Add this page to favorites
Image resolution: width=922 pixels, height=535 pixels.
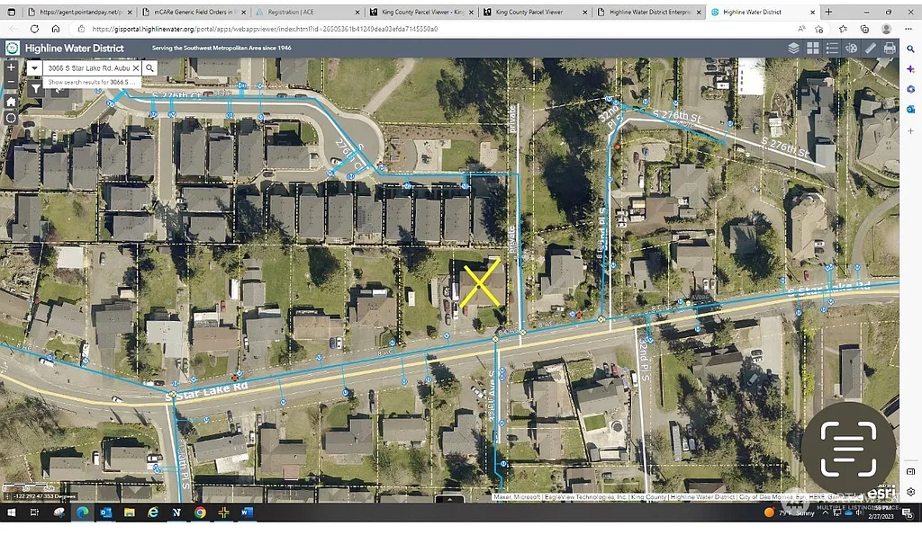click(x=819, y=29)
